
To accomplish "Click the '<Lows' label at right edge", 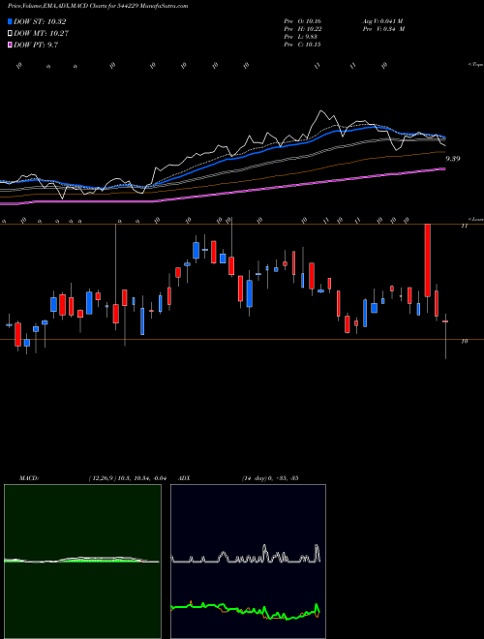I will pyautogui.click(x=476, y=219).
